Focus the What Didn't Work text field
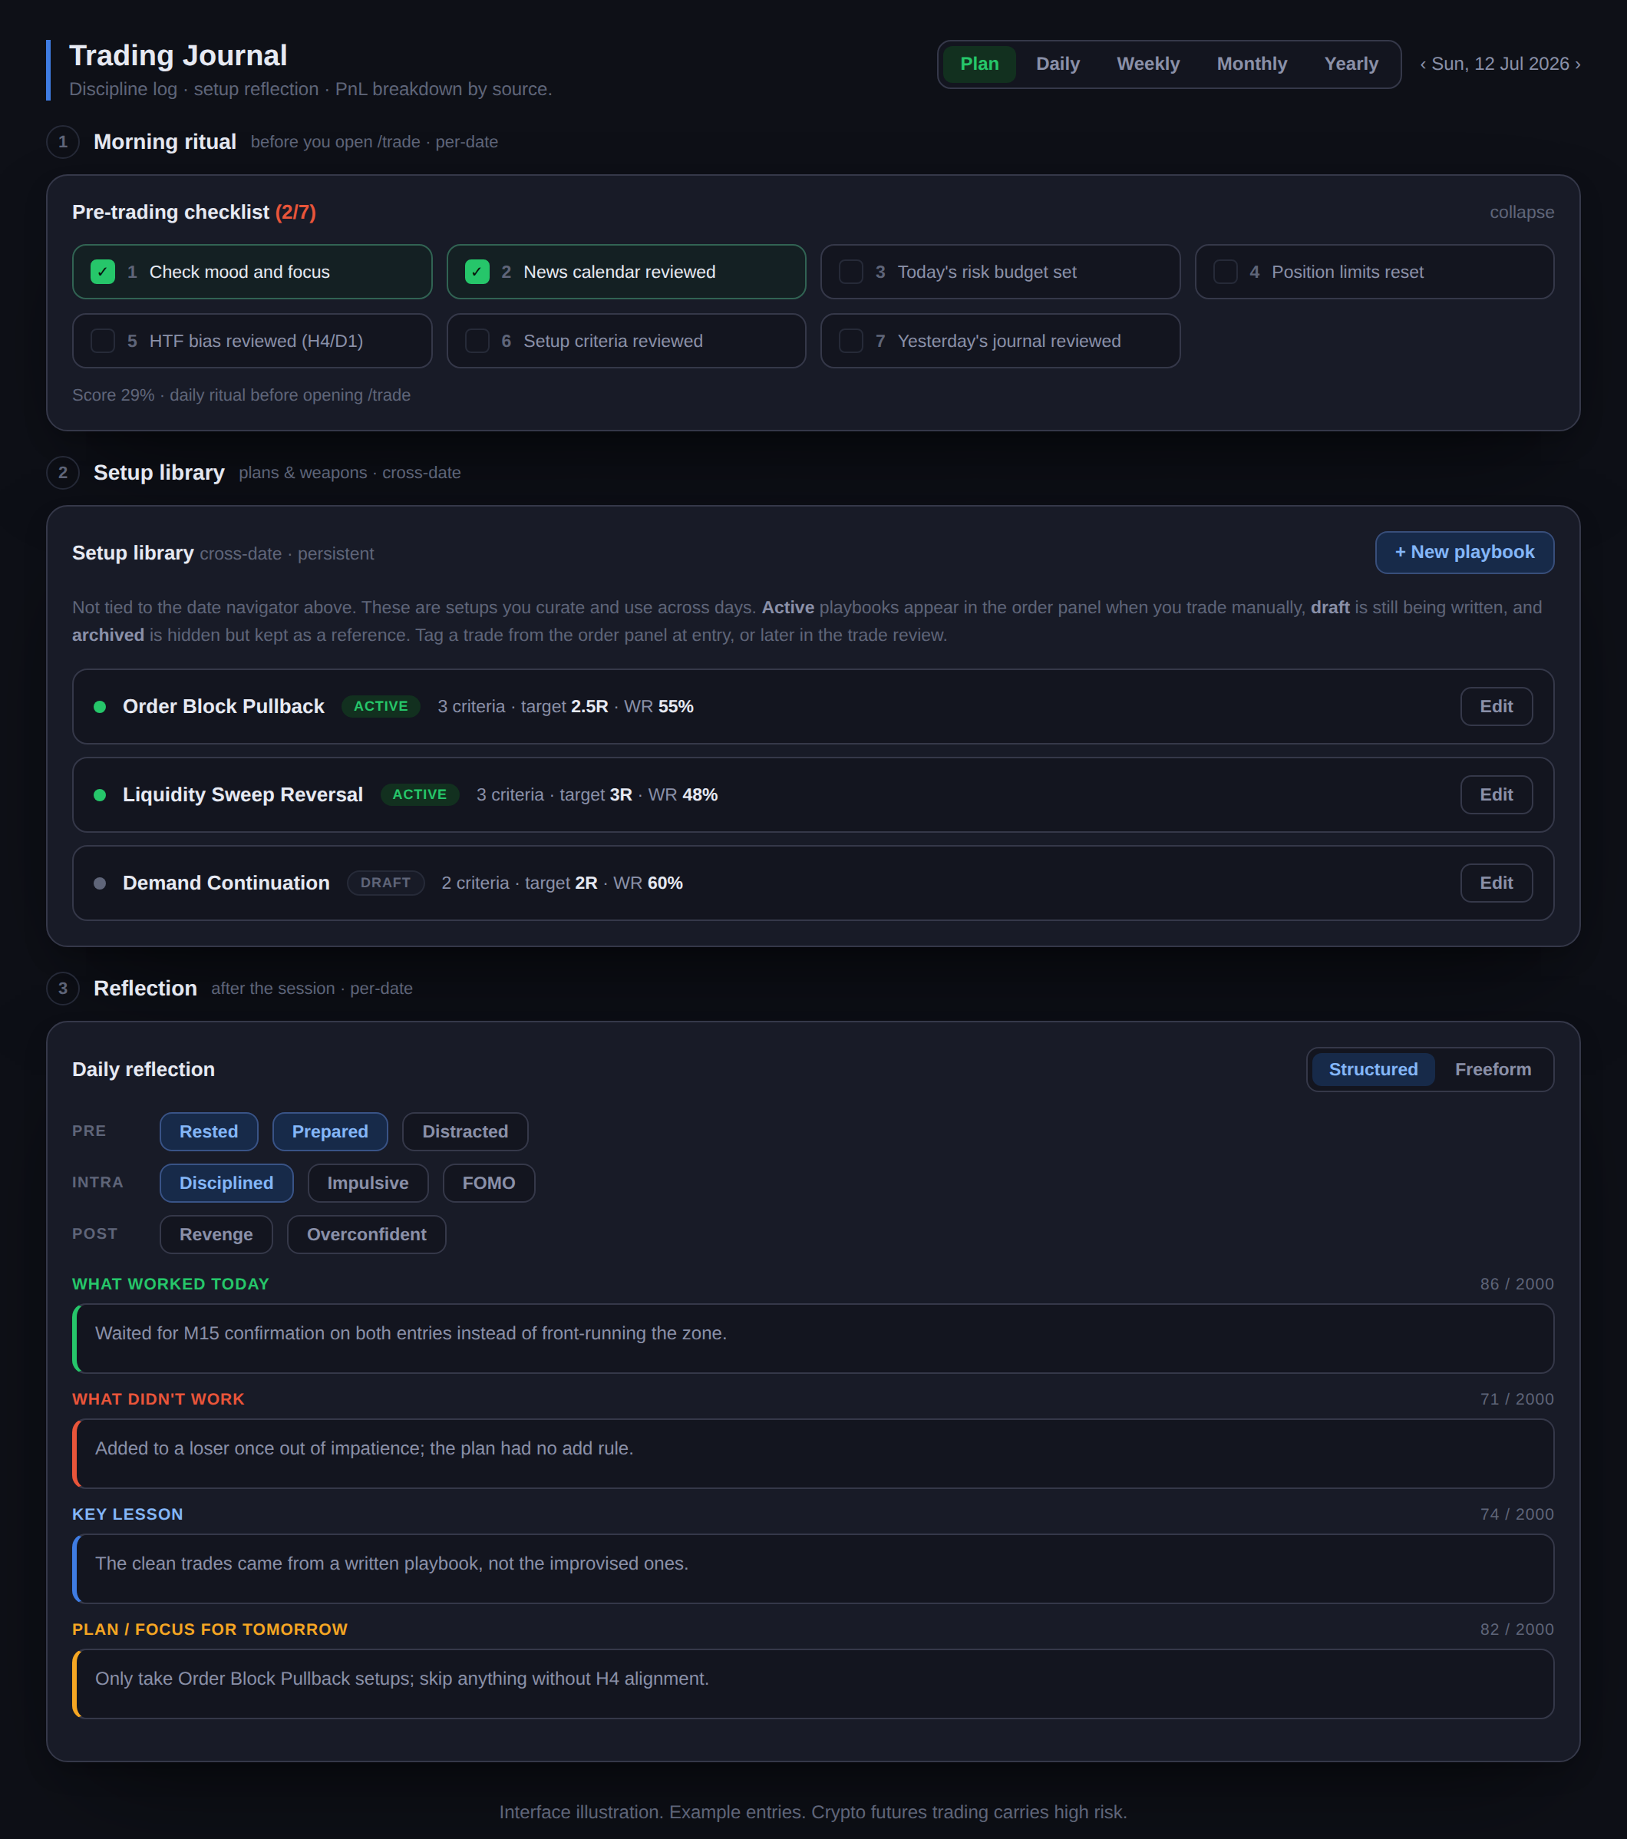This screenshot has height=1839, width=1627. tap(813, 1453)
